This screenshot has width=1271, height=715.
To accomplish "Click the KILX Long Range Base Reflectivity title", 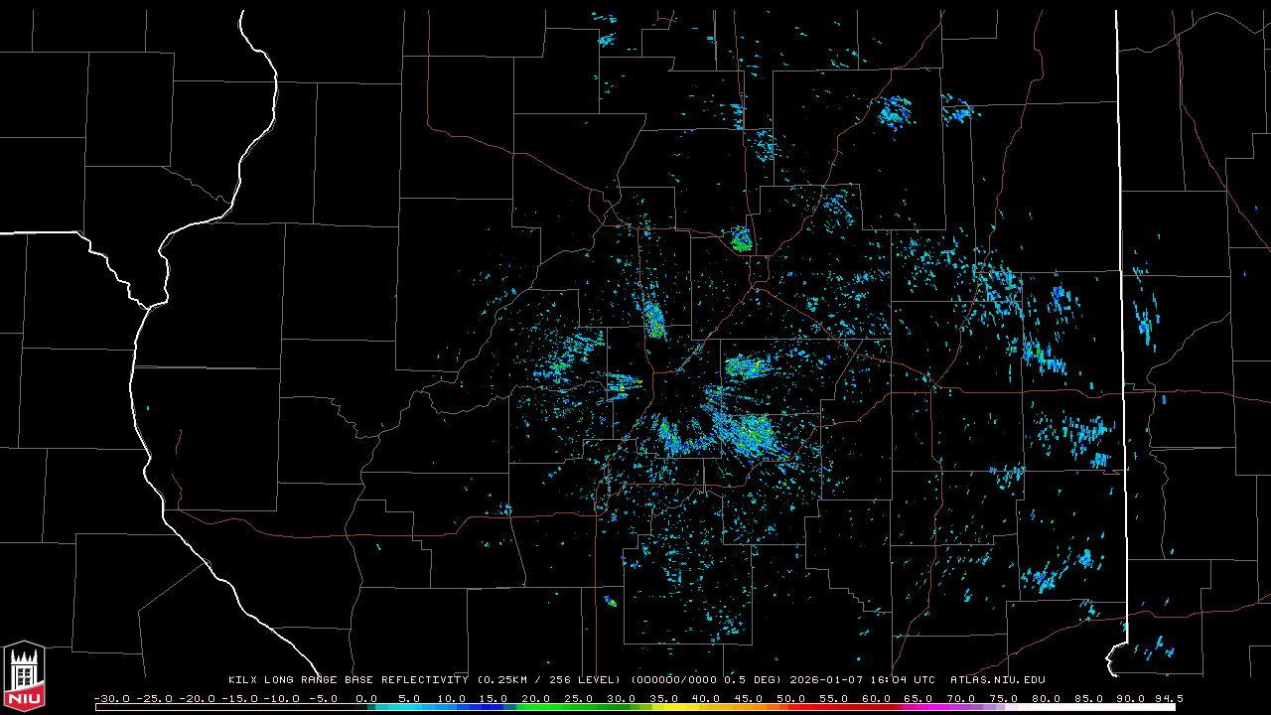I will 348,680.
